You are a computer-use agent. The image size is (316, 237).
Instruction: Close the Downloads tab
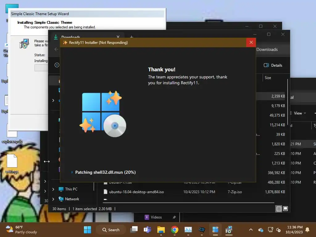(118, 37)
